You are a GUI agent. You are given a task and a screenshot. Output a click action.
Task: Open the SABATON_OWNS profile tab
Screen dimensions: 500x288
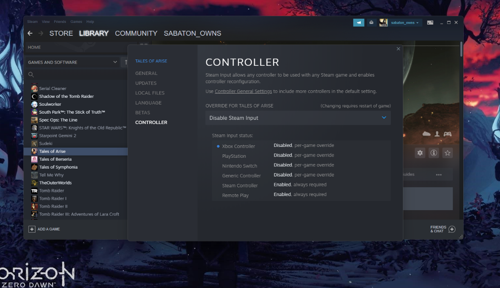pos(192,33)
